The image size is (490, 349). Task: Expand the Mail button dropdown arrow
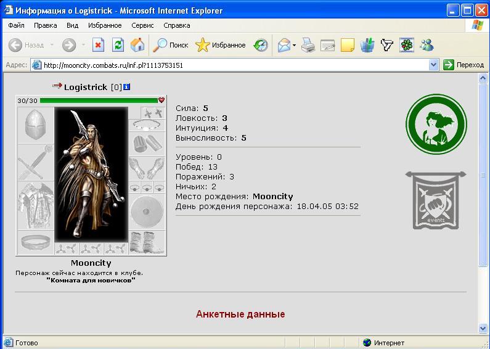(x=295, y=46)
